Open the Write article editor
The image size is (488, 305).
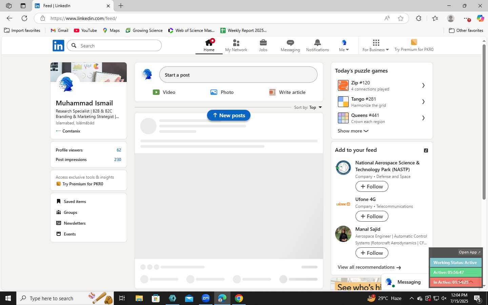[x=287, y=92]
